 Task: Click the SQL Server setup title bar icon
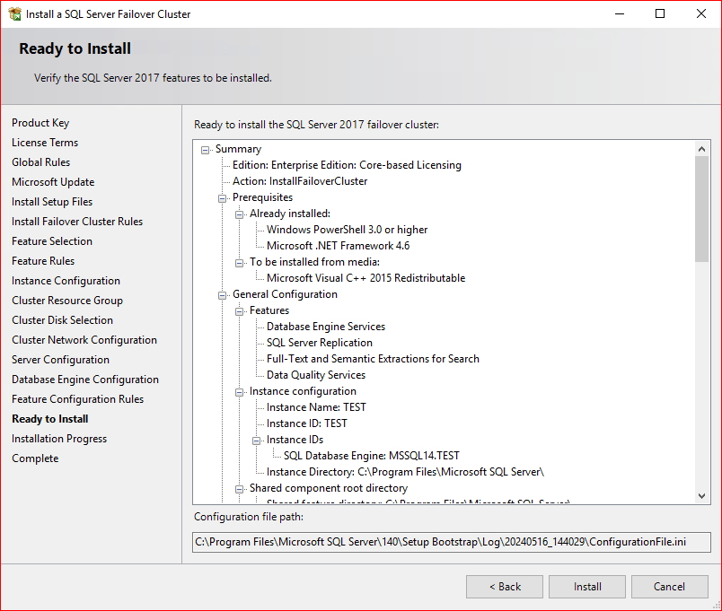[14, 13]
